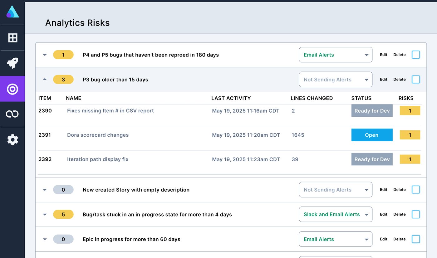This screenshot has height=258, width=437.
Task: Open Email Alerts dropdown for Epic in progress
Action: coord(336,239)
